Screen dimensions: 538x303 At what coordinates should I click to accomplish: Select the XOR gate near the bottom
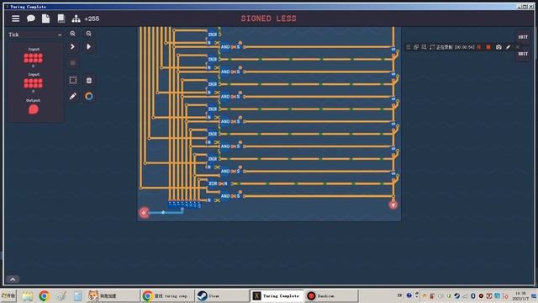(x=213, y=183)
